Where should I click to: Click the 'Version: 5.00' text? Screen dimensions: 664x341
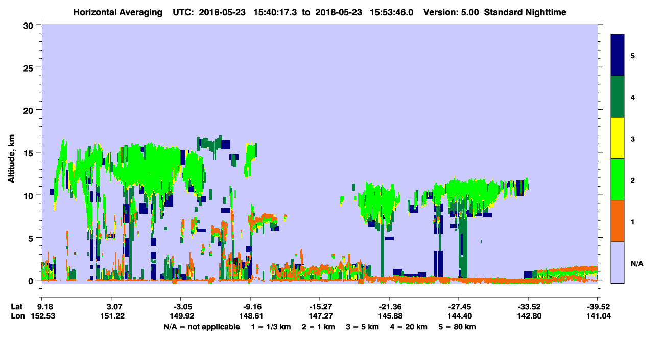pyautogui.click(x=449, y=12)
